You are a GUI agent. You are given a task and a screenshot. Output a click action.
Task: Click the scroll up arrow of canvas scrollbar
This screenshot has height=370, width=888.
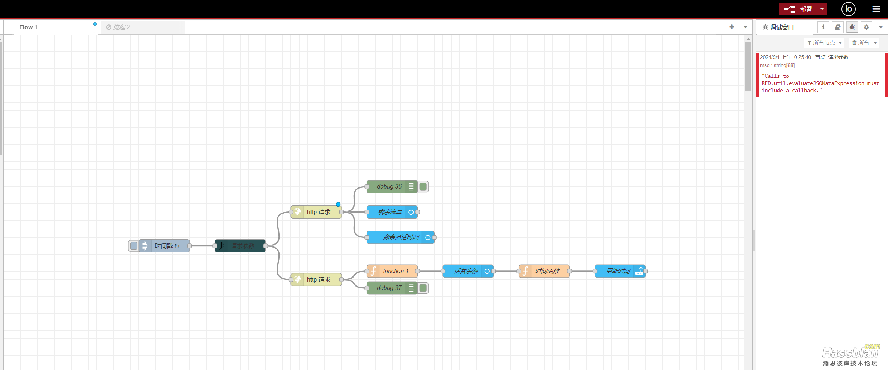(748, 39)
